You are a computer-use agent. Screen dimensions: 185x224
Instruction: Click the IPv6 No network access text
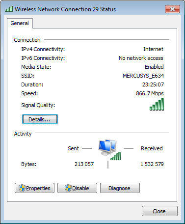(x=141, y=58)
